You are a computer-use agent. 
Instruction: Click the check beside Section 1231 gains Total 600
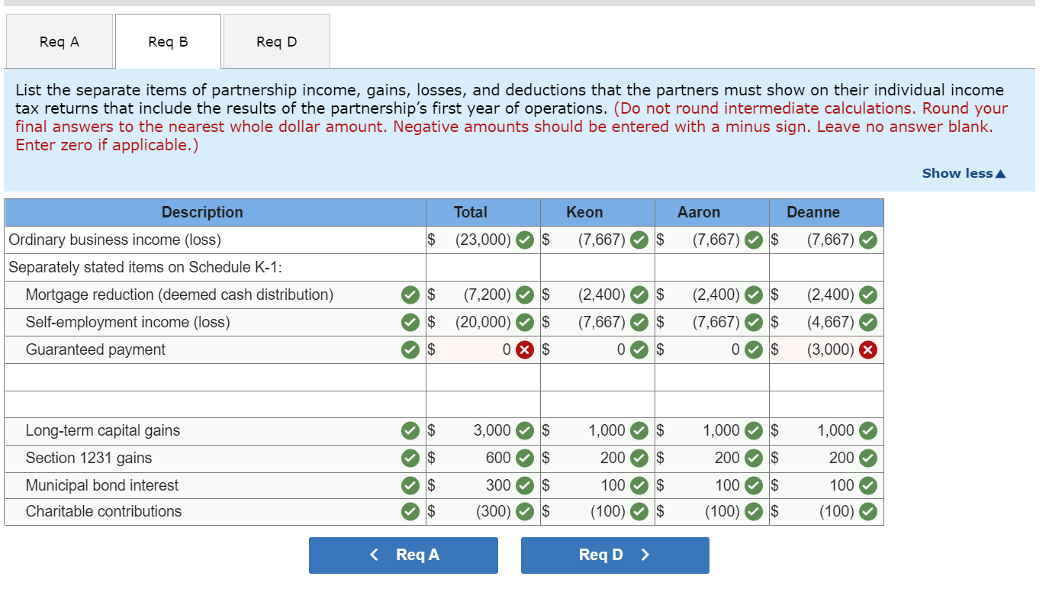[x=524, y=459]
